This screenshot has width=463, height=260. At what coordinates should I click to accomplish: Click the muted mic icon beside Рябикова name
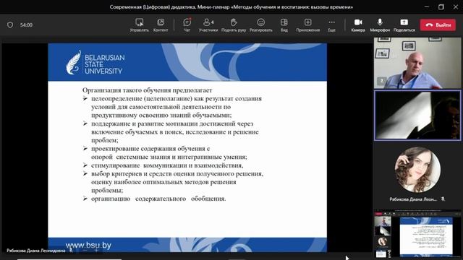click(x=443, y=199)
